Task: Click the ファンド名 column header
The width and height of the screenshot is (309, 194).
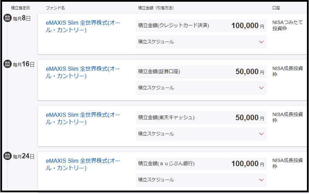Action: pos(55,8)
